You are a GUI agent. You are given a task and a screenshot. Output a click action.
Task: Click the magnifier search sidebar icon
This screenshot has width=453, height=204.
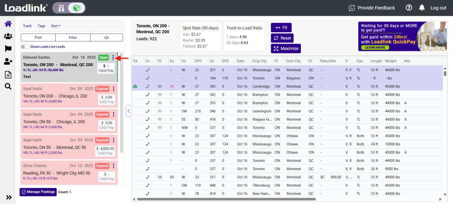tap(8, 87)
